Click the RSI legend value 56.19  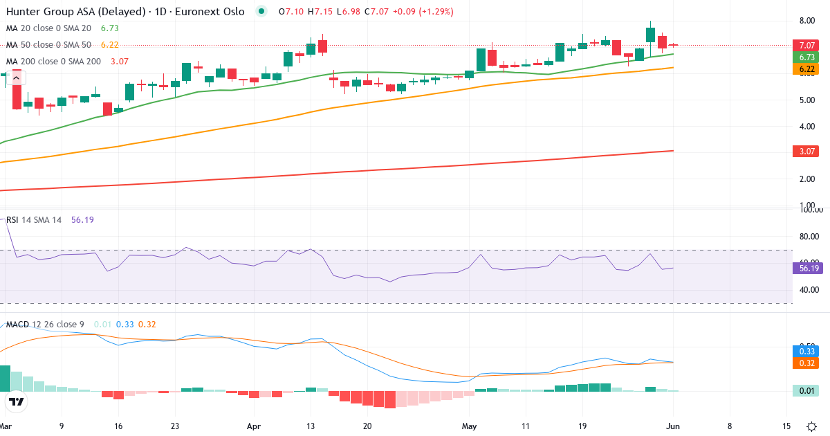click(x=81, y=219)
